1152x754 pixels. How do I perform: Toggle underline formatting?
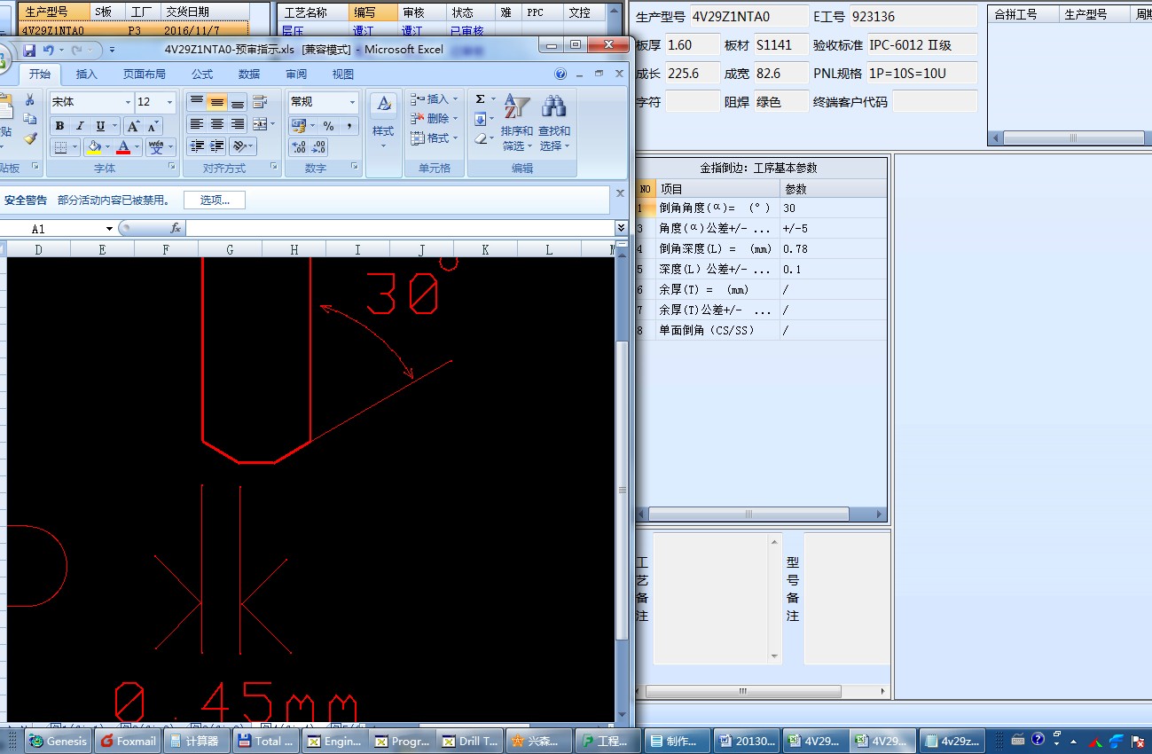pos(100,126)
